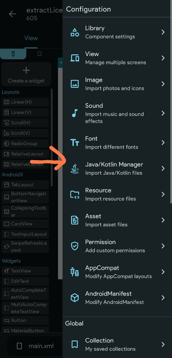172x358 pixels.
Task: Click the Java coffee cup icon
Action: coord(75,168)
